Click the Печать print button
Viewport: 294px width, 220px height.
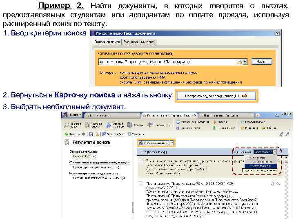pos(134,134)
